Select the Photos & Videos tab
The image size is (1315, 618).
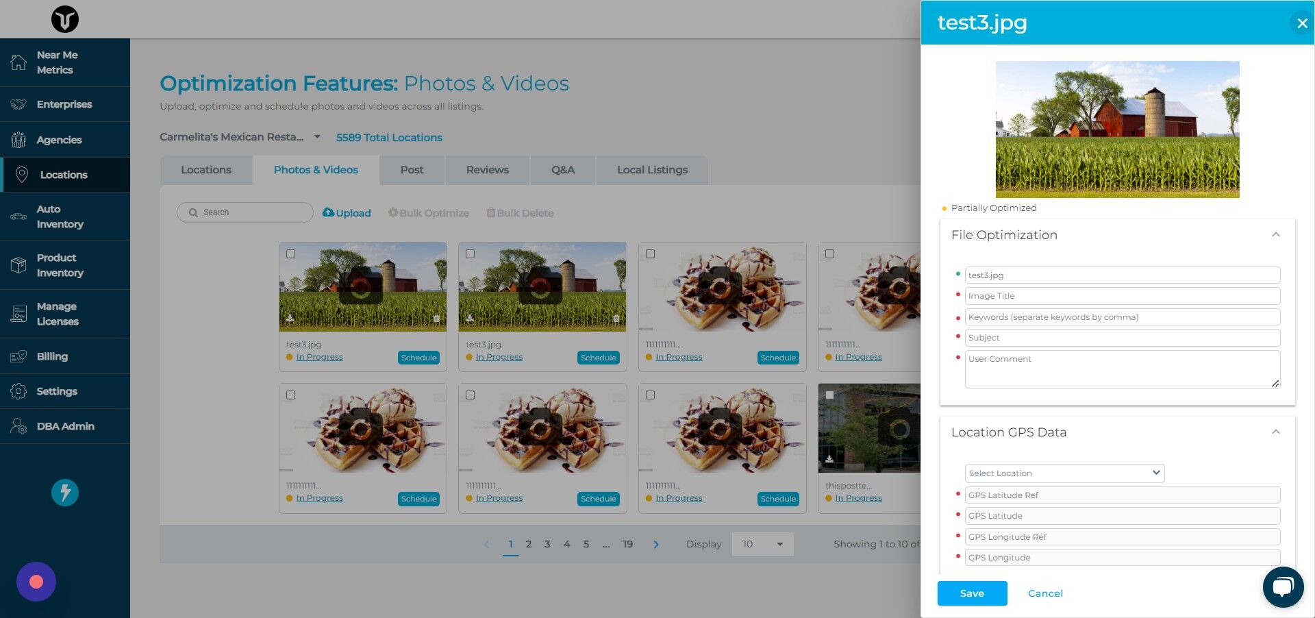(x=316, y=170)
